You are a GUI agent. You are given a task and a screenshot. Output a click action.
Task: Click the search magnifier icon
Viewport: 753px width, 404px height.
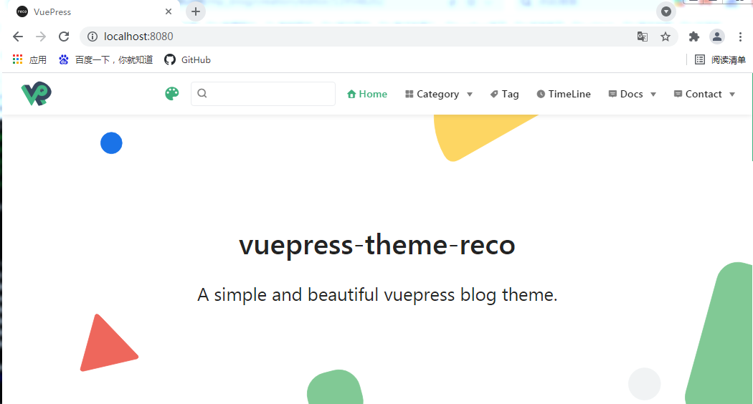[202, 94]
